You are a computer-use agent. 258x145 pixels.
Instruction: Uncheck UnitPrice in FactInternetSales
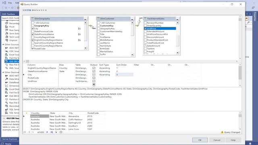145,29
